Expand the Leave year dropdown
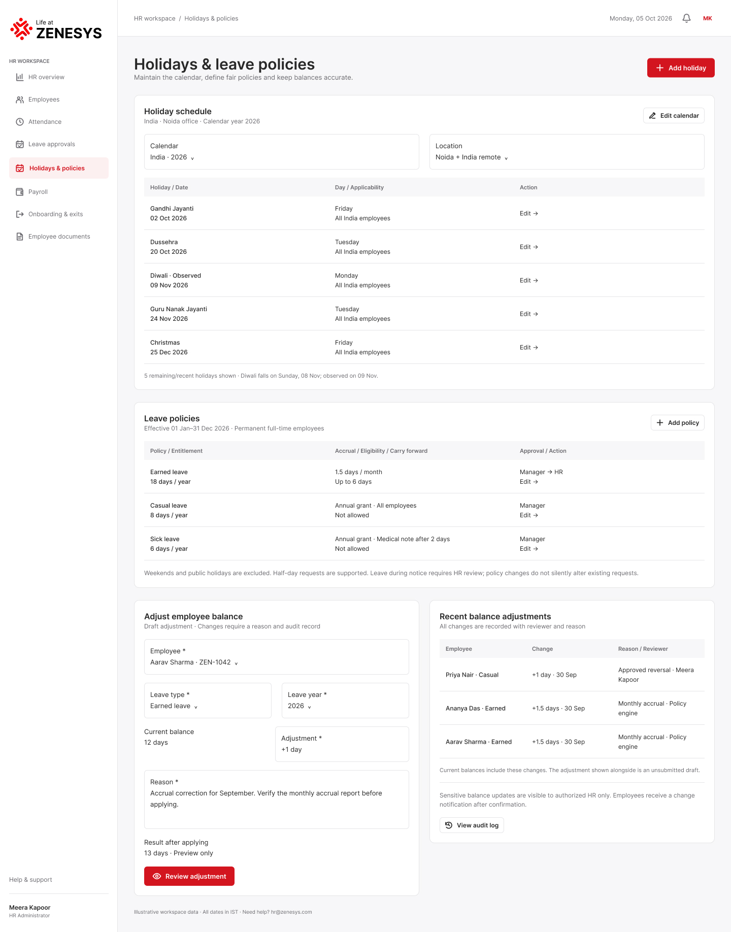Viewport: 731px width, 932px height. [x=345, y=701]
